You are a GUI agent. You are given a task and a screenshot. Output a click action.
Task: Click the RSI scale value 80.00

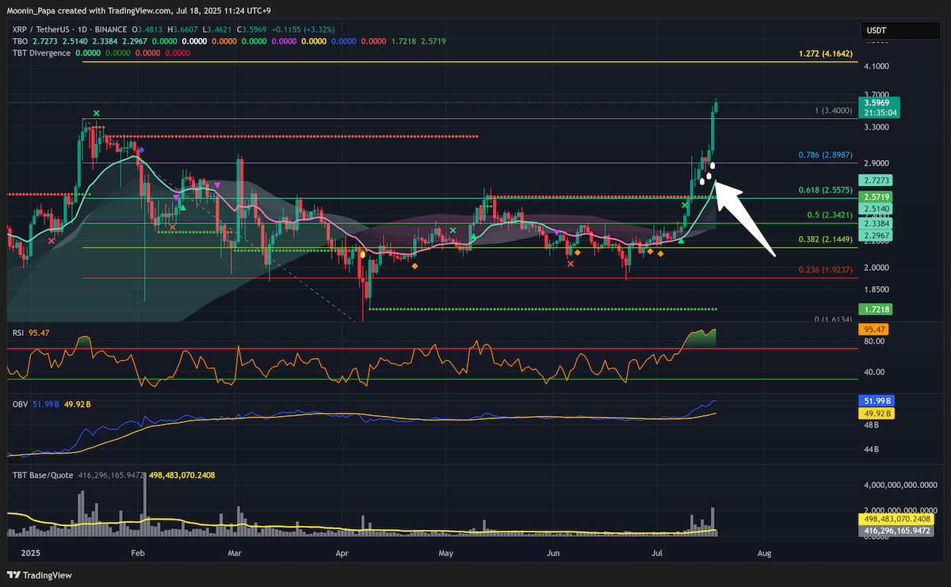874,341
